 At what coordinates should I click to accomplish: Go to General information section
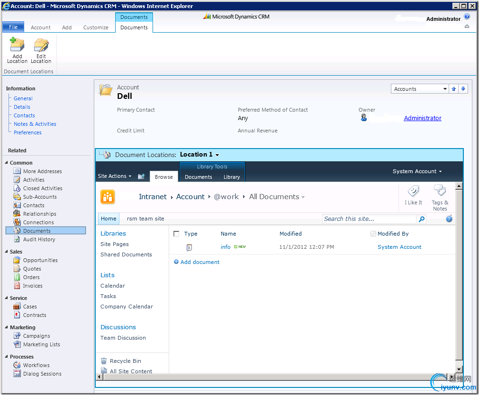[23, 98]
